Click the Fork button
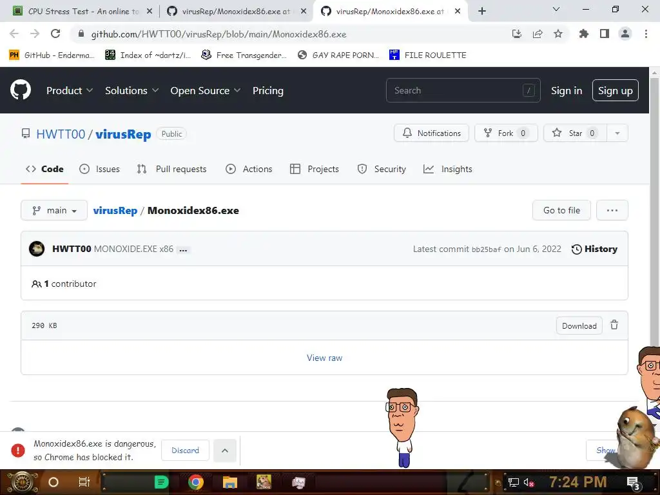Screen dimensions: 660x495 (506, 133)
